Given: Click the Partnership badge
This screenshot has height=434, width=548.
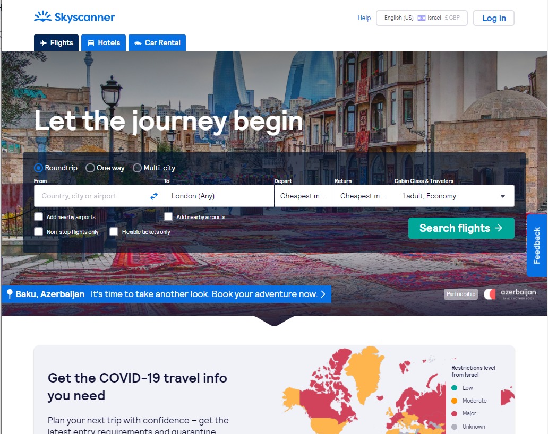Looking at the screenshot, I should (461, 294).
